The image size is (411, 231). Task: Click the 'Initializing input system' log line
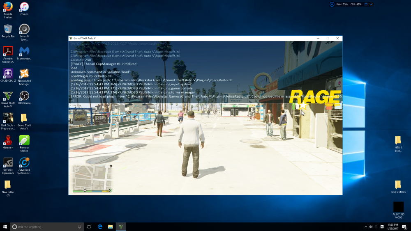click(131, 84)
